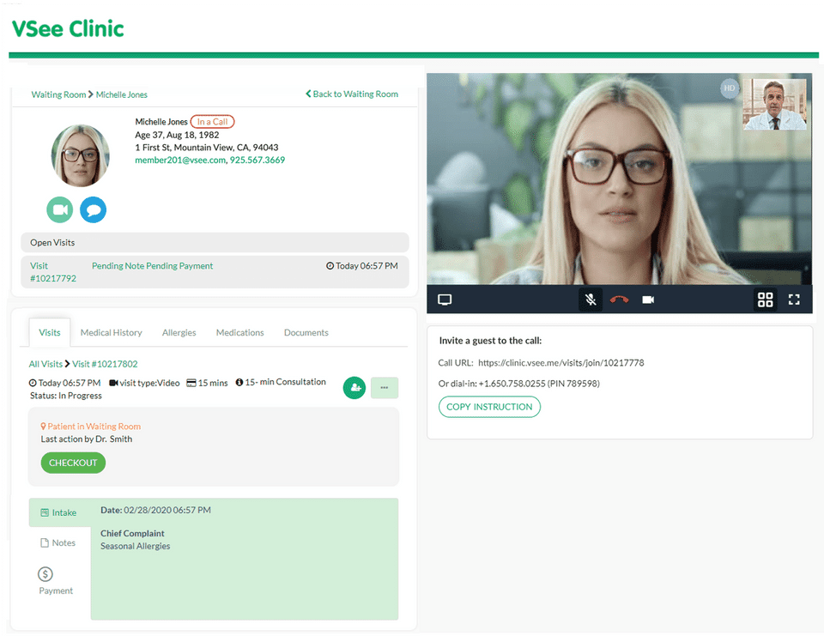Click the call URL clinic.vsee.me link text
This screenshot has width=824, height=636.
[560, 363]
